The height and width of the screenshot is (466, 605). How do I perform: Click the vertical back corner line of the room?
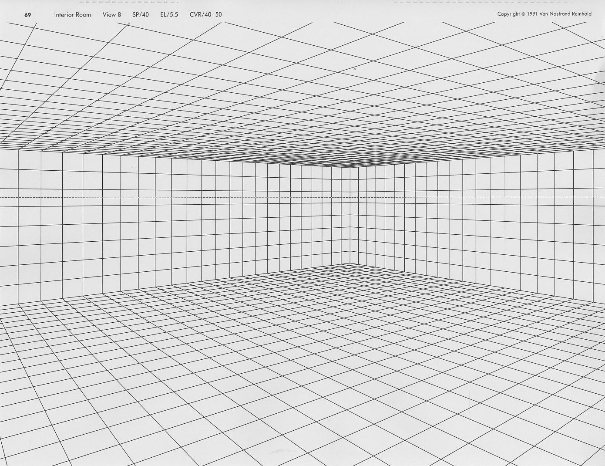tap(350, 218)
